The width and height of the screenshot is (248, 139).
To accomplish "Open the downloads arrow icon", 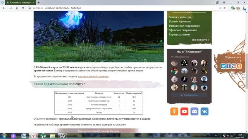I will tap(244, 8).
